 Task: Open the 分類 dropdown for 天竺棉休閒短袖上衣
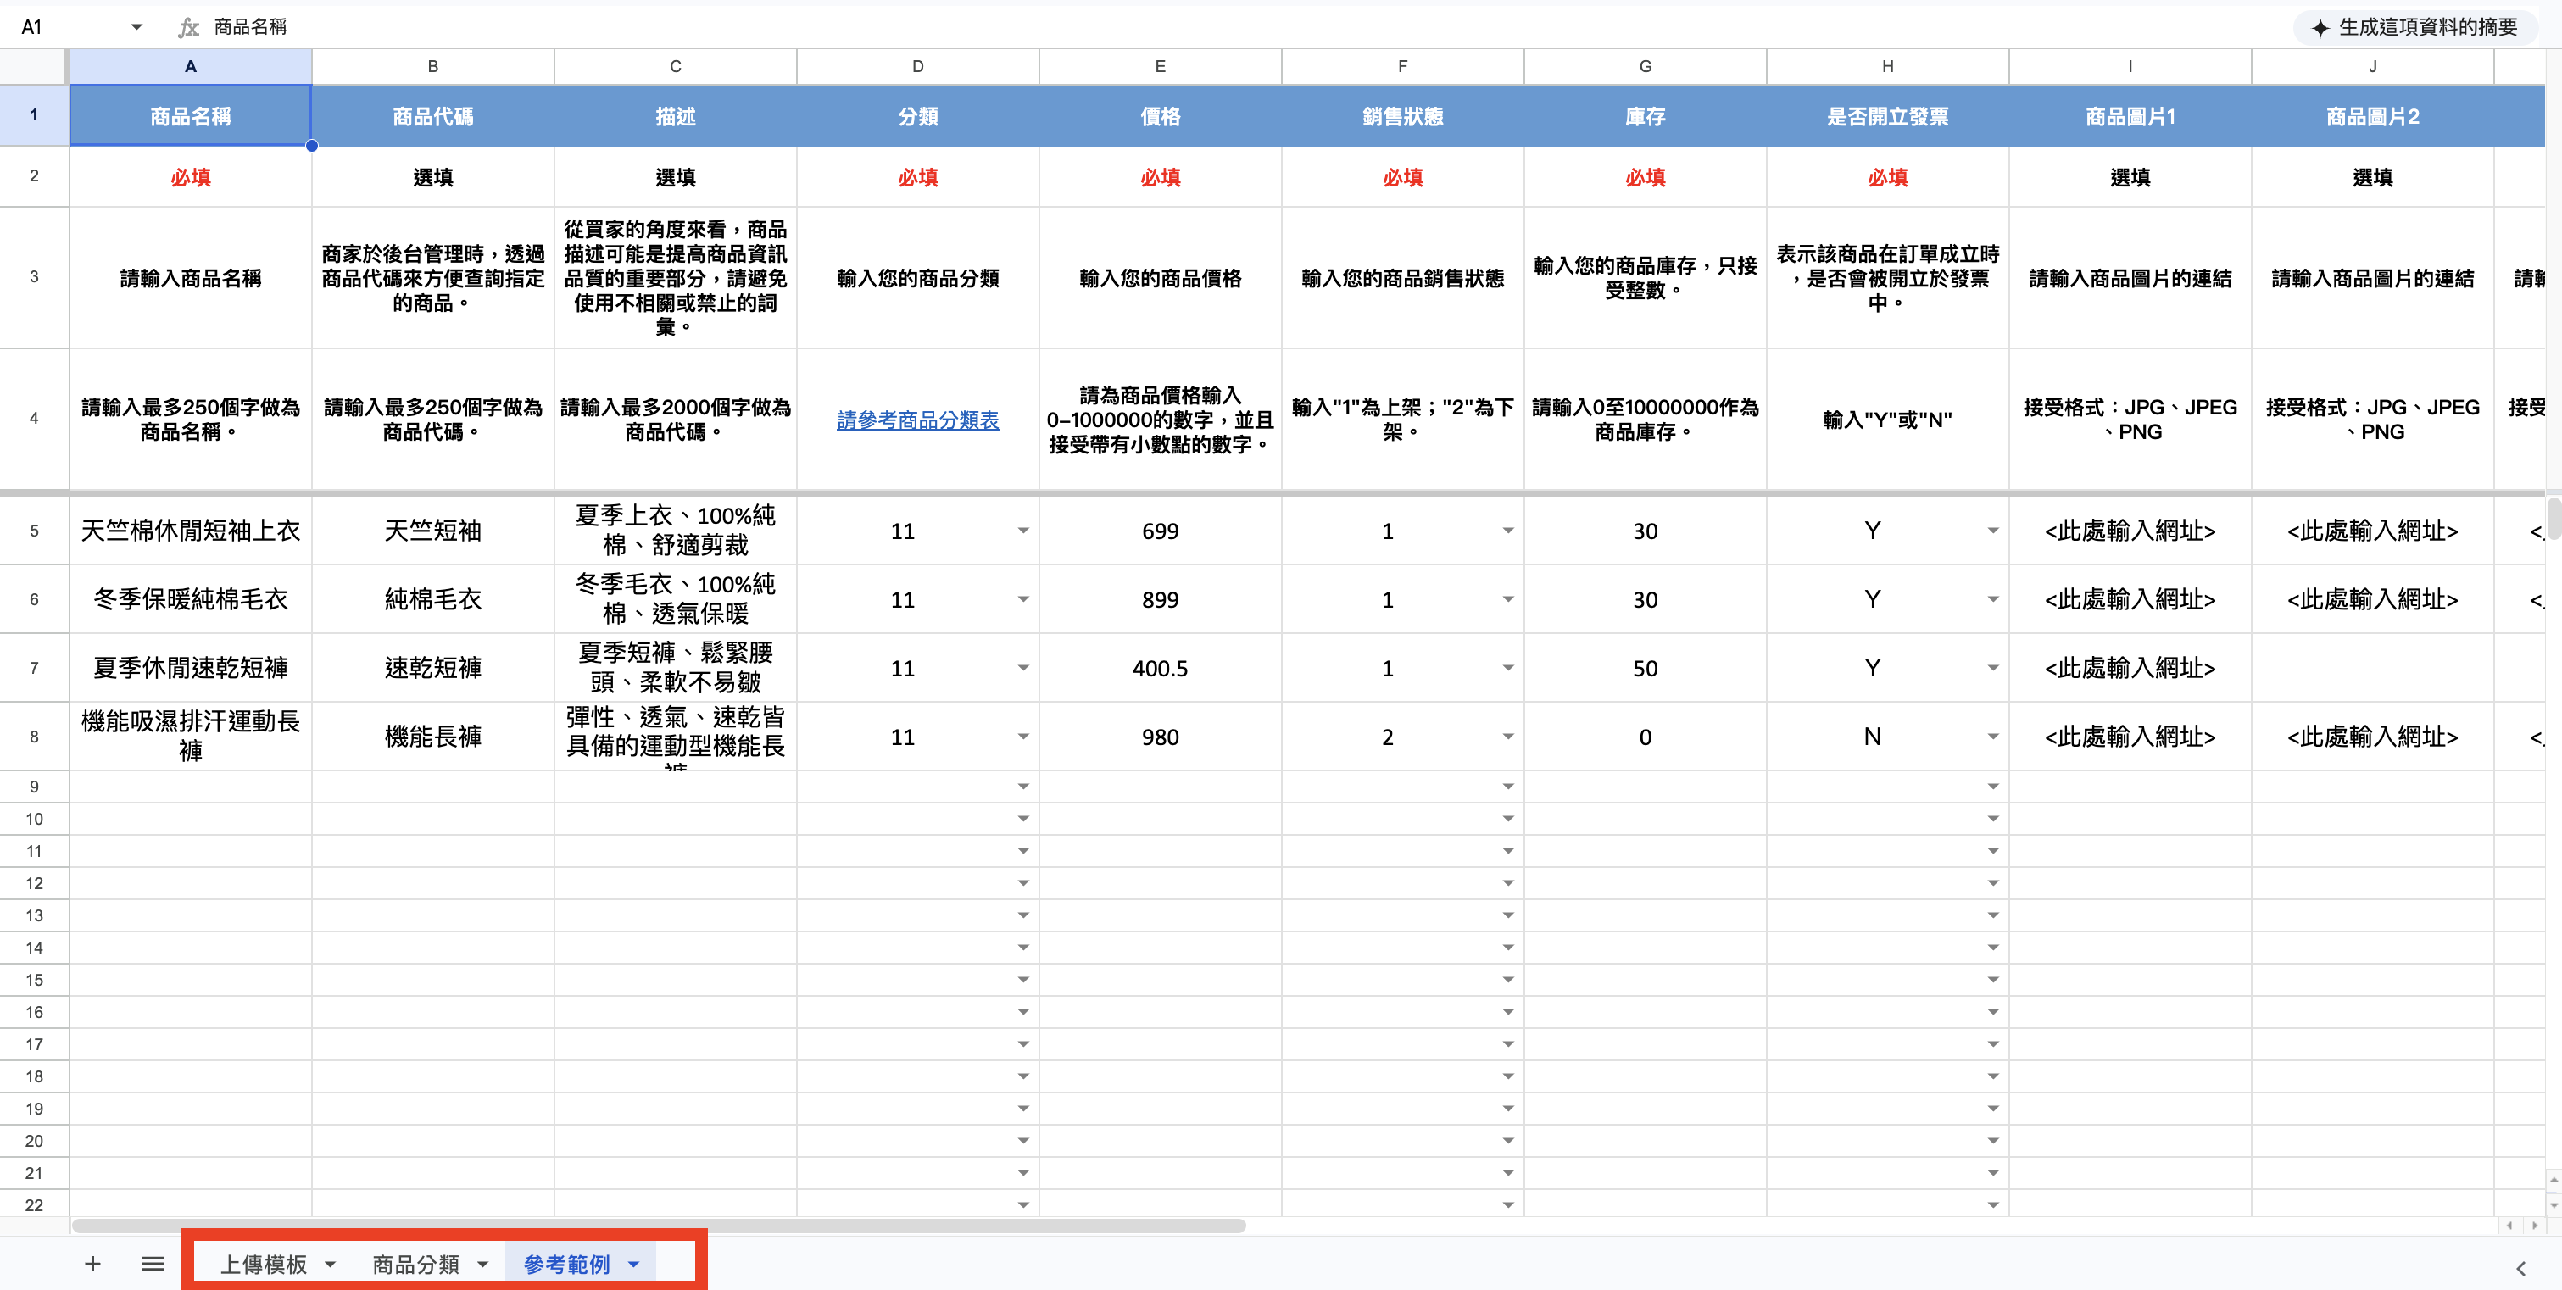coord(1023,530)
